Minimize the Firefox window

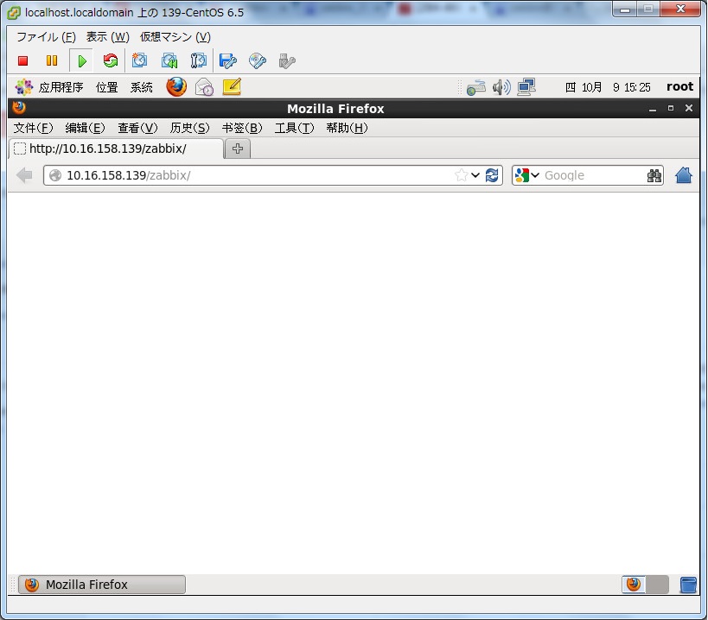pos(653,108)
